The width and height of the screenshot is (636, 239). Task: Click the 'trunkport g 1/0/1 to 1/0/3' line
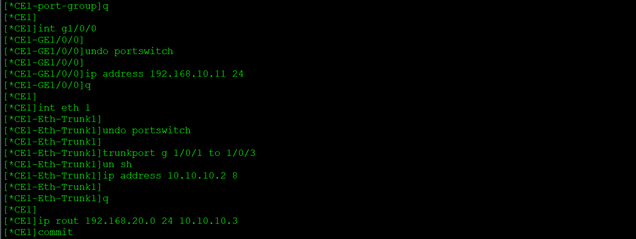point(129,153)
